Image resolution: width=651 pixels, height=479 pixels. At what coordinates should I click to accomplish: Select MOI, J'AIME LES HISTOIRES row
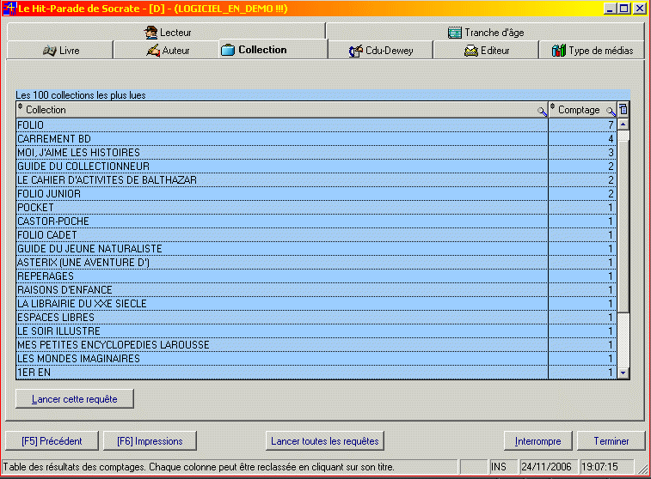316,152
